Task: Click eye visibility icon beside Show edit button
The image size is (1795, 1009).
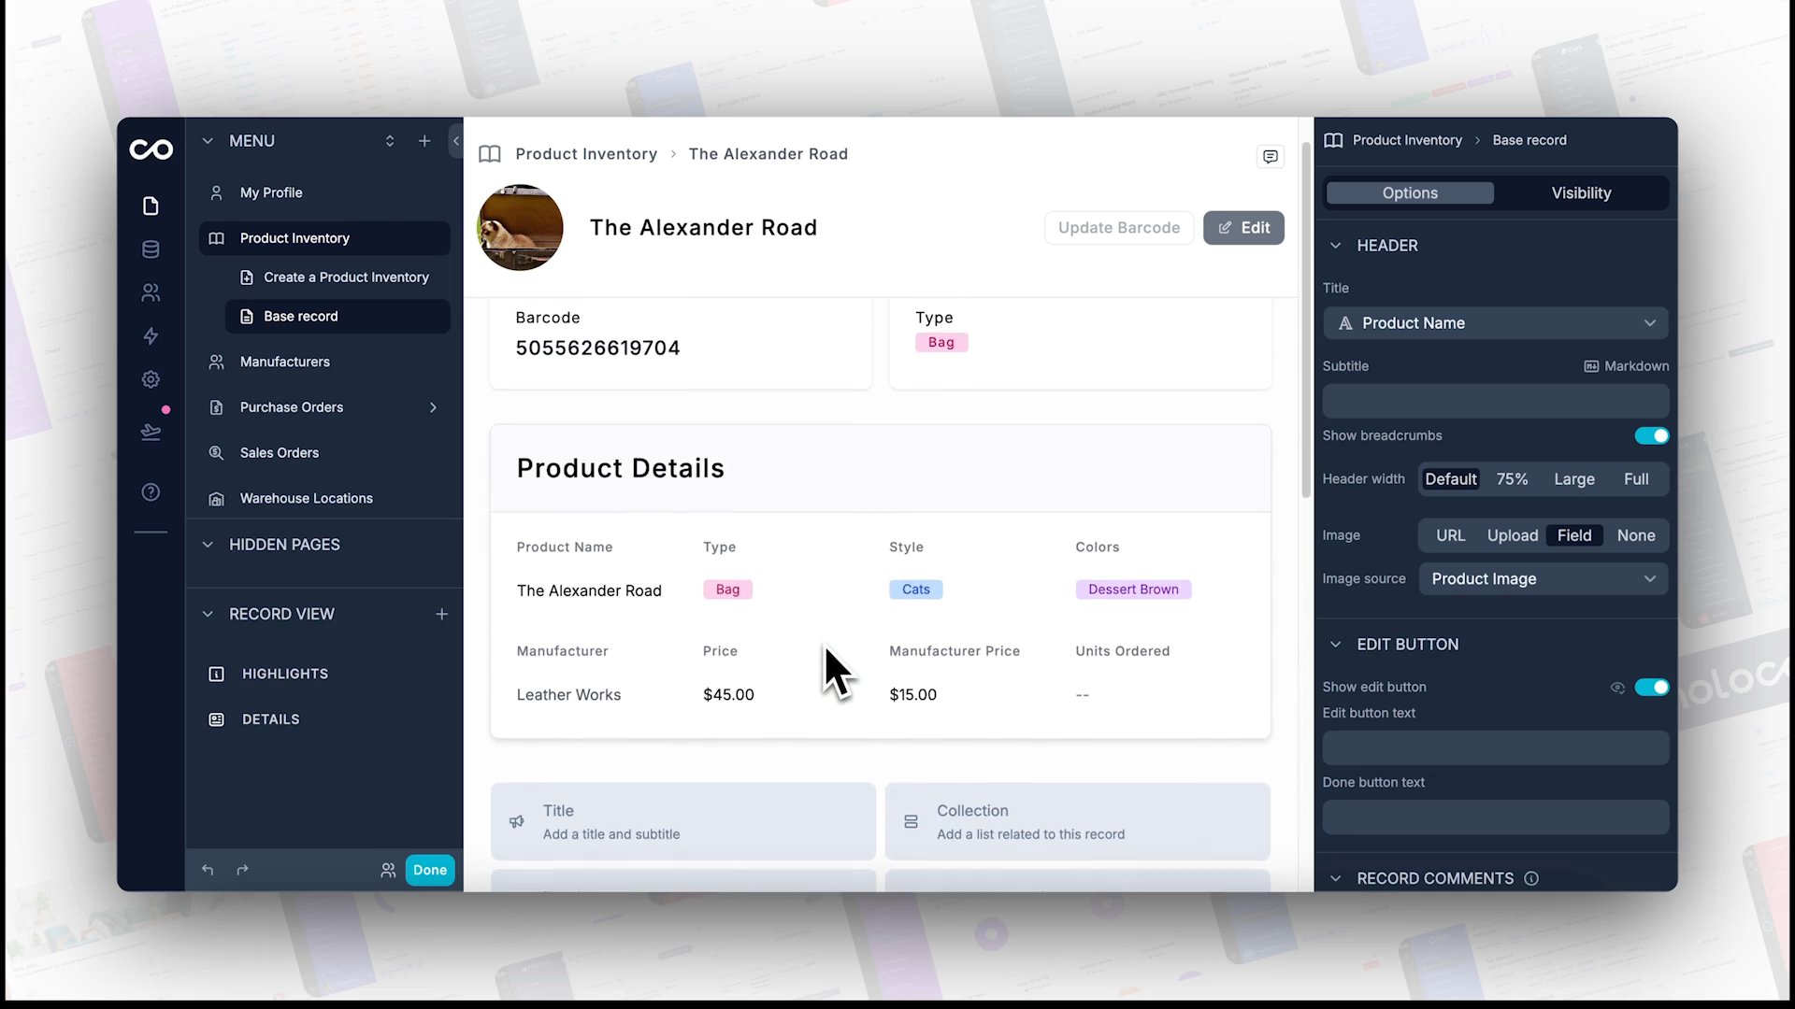Action: coord(1617,688)
